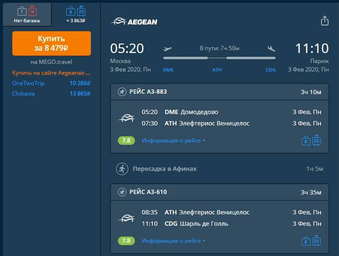This screenshot has width=339, height=256.
Task: Open the Clickavia offer link
Action: (x=23, y=94)
